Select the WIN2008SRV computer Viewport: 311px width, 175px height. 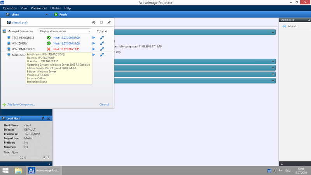(x=20, y=43)
